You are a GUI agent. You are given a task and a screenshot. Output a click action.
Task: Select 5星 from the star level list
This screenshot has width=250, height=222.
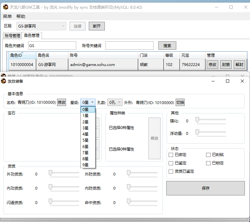(86, 140)
